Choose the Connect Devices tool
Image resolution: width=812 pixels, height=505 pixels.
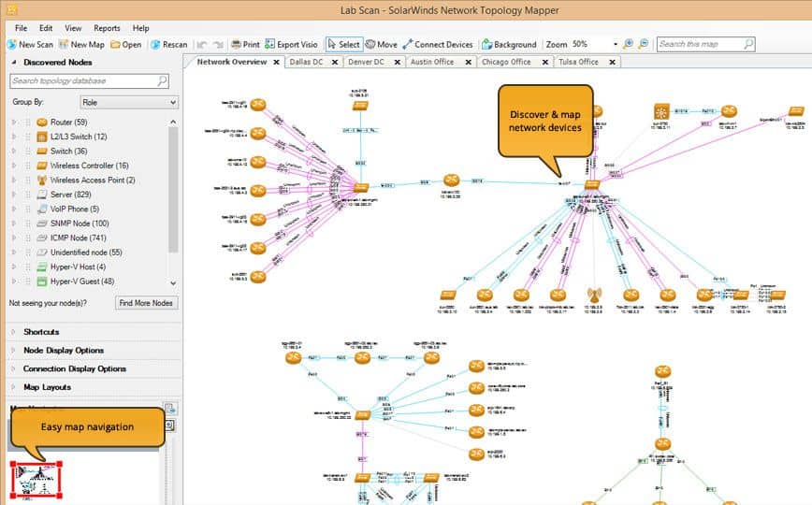(438, 45)
